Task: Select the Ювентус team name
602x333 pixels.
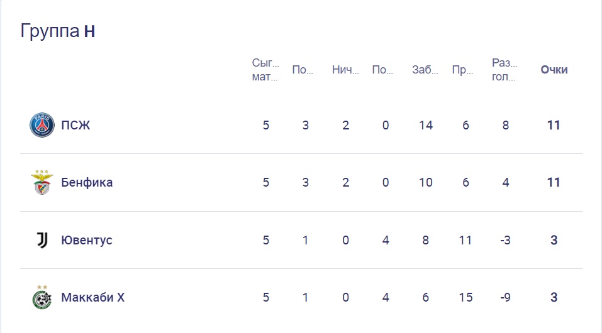Action: pyautogui.click(x=87, y=240)
